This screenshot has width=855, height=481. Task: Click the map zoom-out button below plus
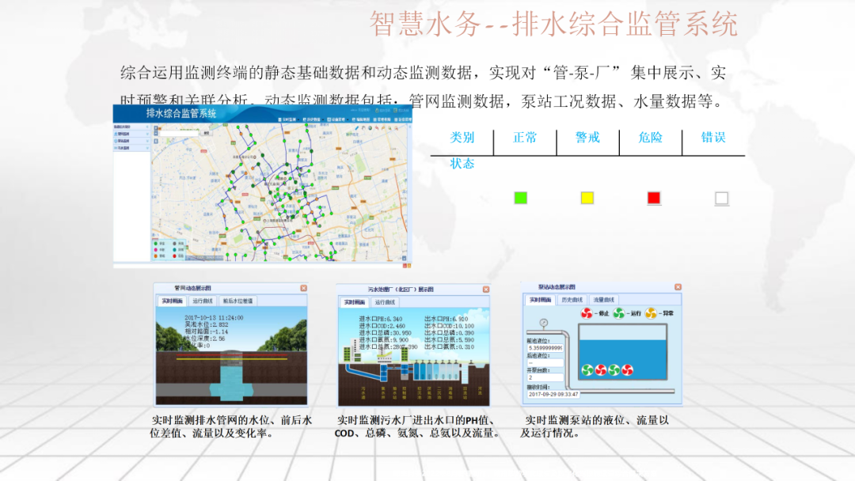click(x=156, y=134)
